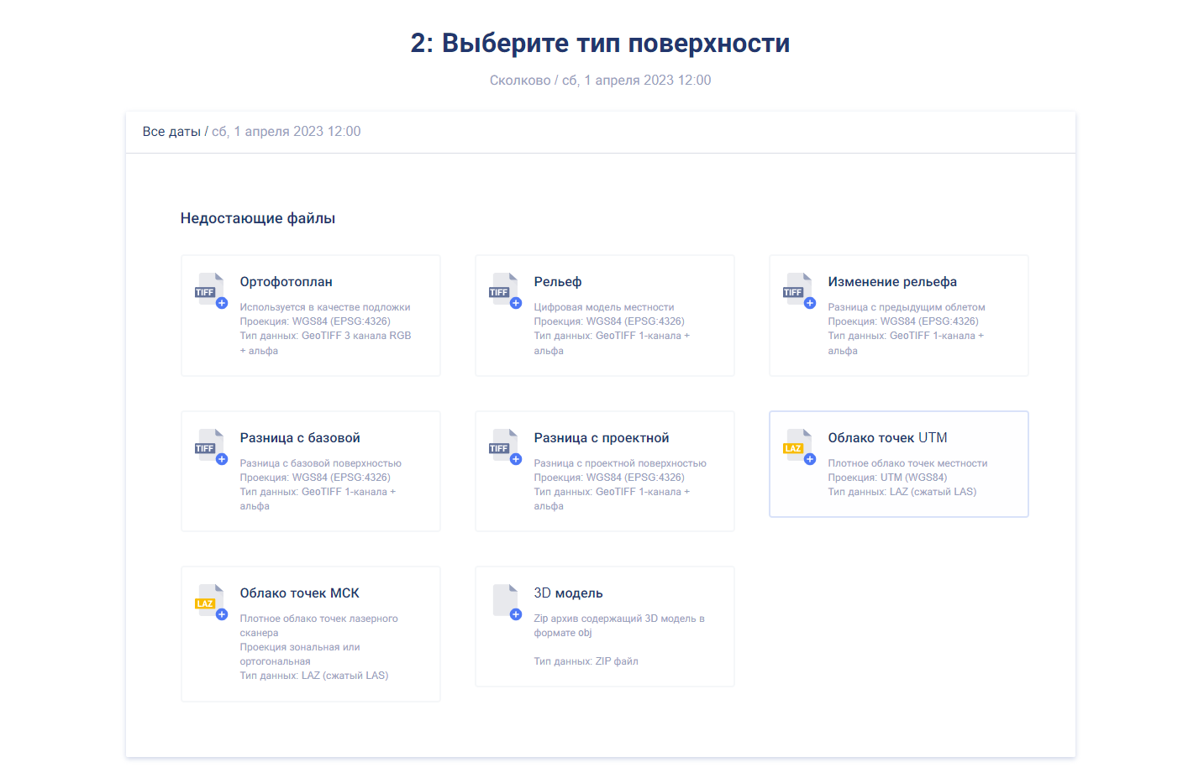The image size is (1204, 778).
Task: Click the file icon for 3D модель
Action: coord(505,601)
